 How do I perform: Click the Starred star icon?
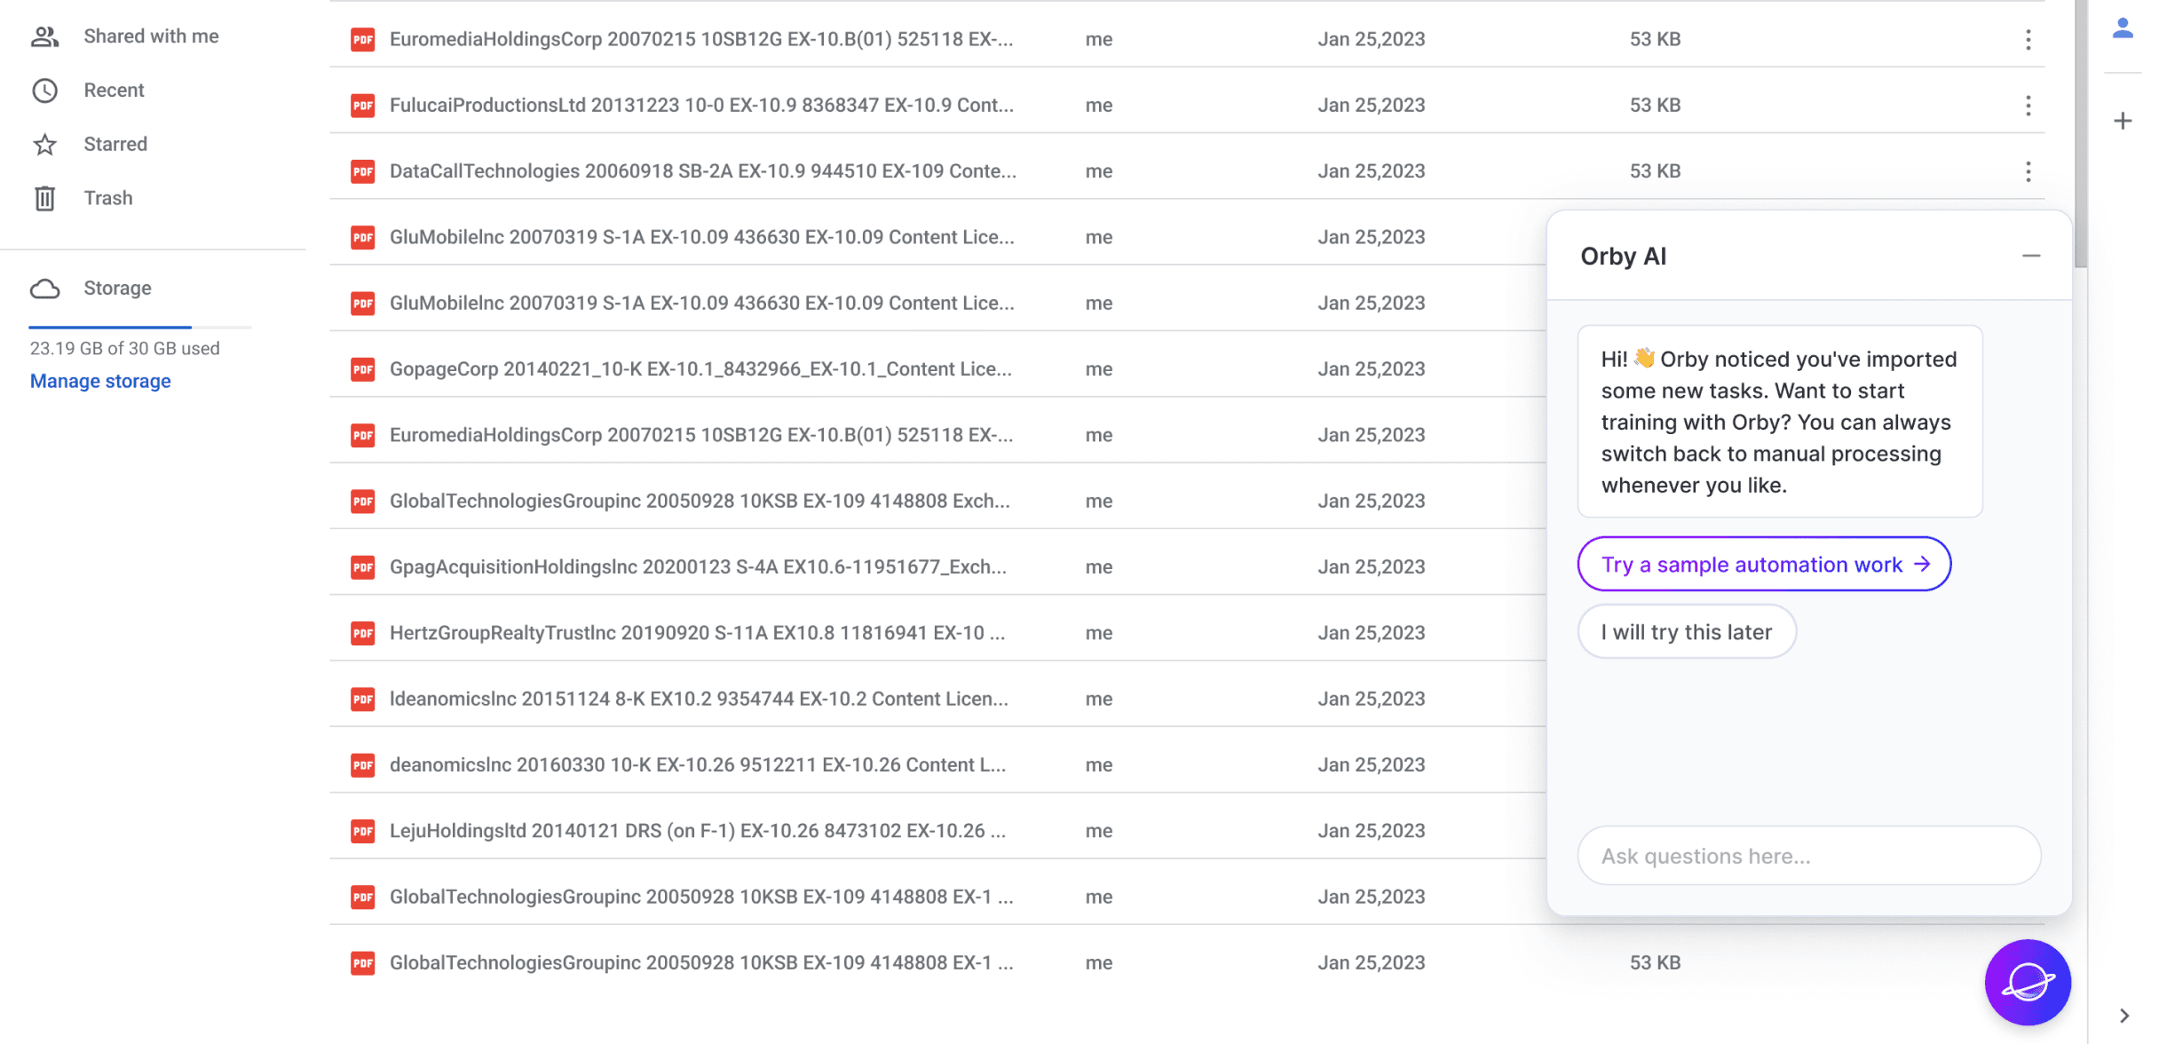point(44,145)
